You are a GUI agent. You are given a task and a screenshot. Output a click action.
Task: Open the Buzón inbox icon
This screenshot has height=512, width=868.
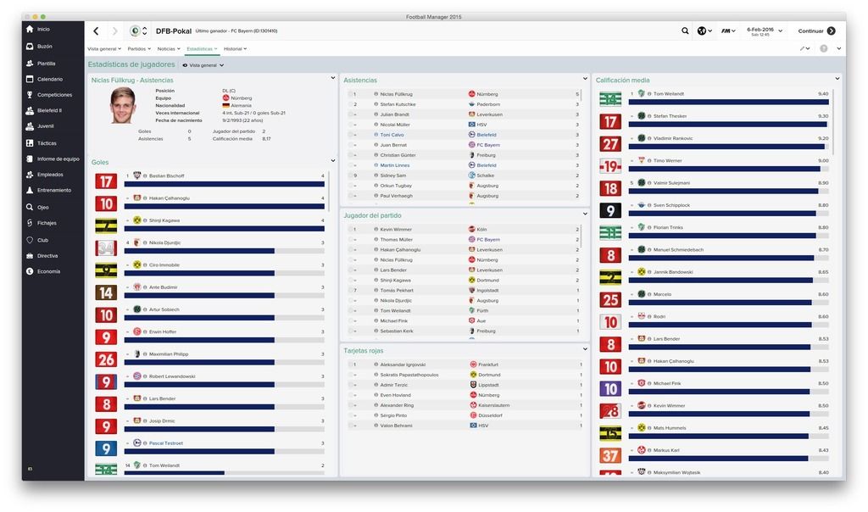pyautogui.click(x=30, y=46)
